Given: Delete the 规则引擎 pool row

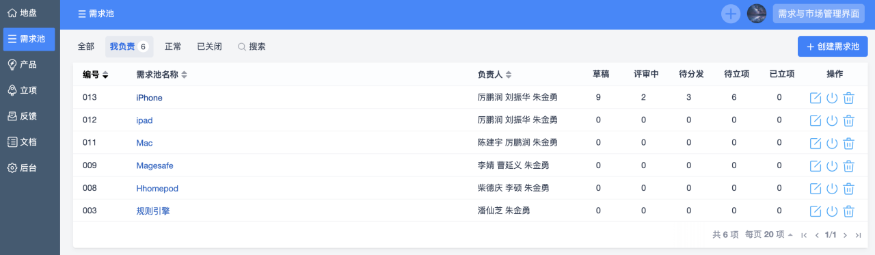Looking at the screenshot, I should click(x=848, y=211).
